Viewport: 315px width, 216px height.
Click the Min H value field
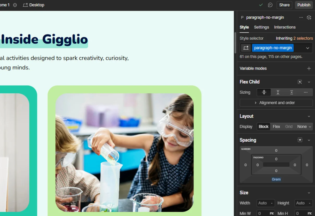300,213
